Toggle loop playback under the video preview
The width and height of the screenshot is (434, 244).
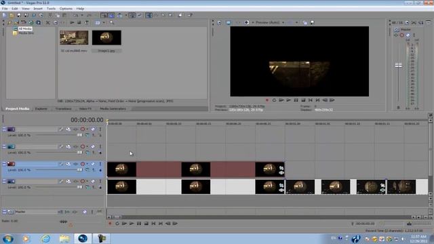(274, 100)
